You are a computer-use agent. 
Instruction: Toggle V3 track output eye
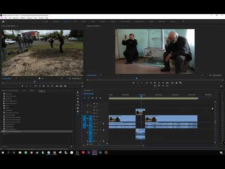97,104
